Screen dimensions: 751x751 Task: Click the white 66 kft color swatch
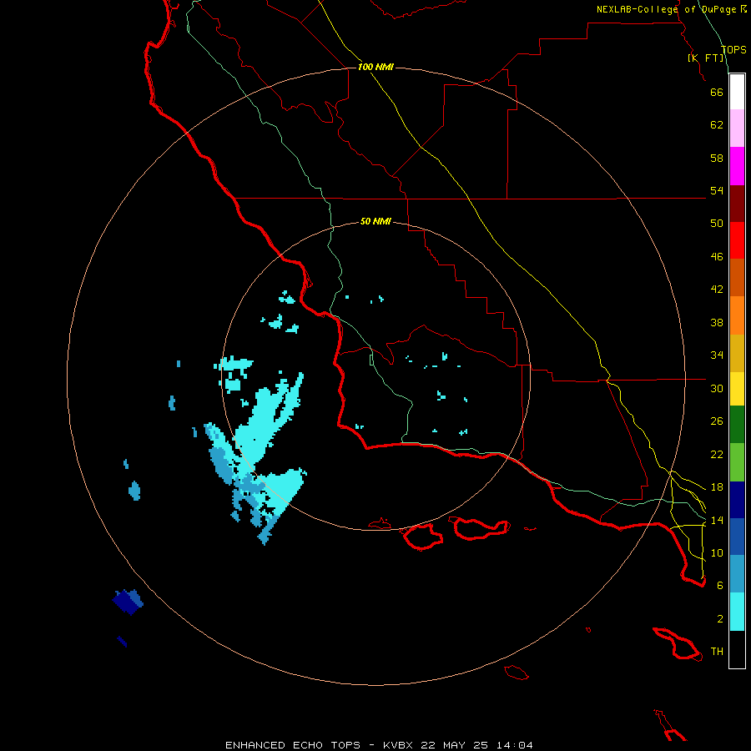737,92
